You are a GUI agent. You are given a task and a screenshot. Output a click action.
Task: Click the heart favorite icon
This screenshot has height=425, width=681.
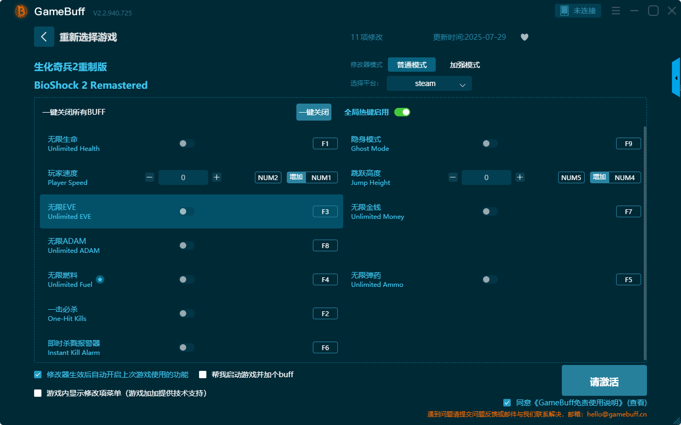(525, 37)
